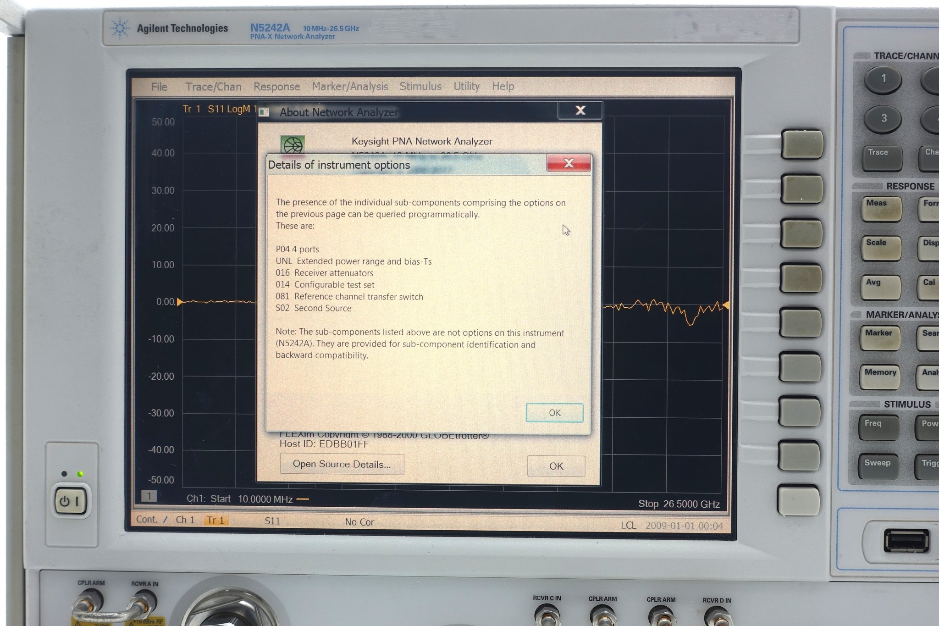Open the Trace/Chan menu

pyautogui.click(x=213, y=87)
